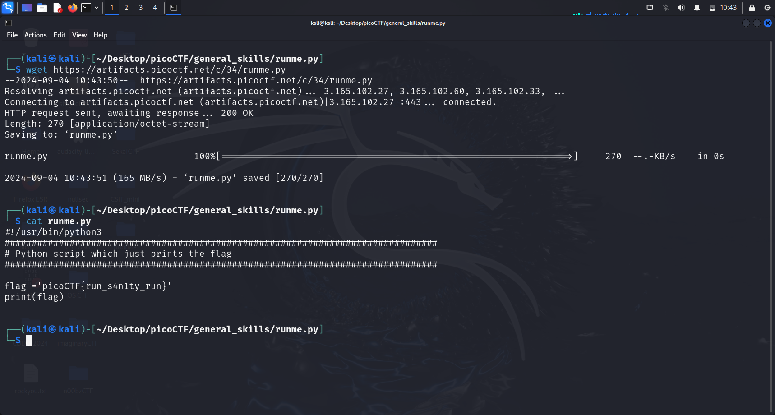Open the Actions menu
The height and width of the screenshot is (415, 775).
click(36, 35)
